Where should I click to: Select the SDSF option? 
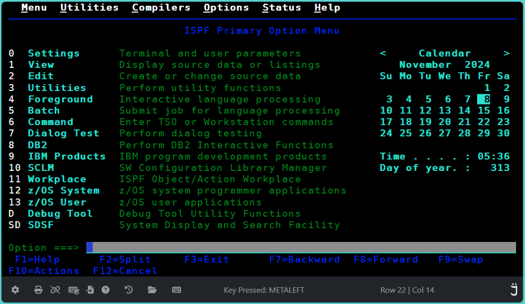[41, 225]
